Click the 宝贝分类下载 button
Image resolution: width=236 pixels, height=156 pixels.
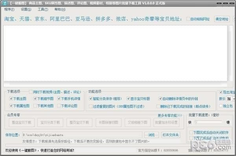[50, 122]
